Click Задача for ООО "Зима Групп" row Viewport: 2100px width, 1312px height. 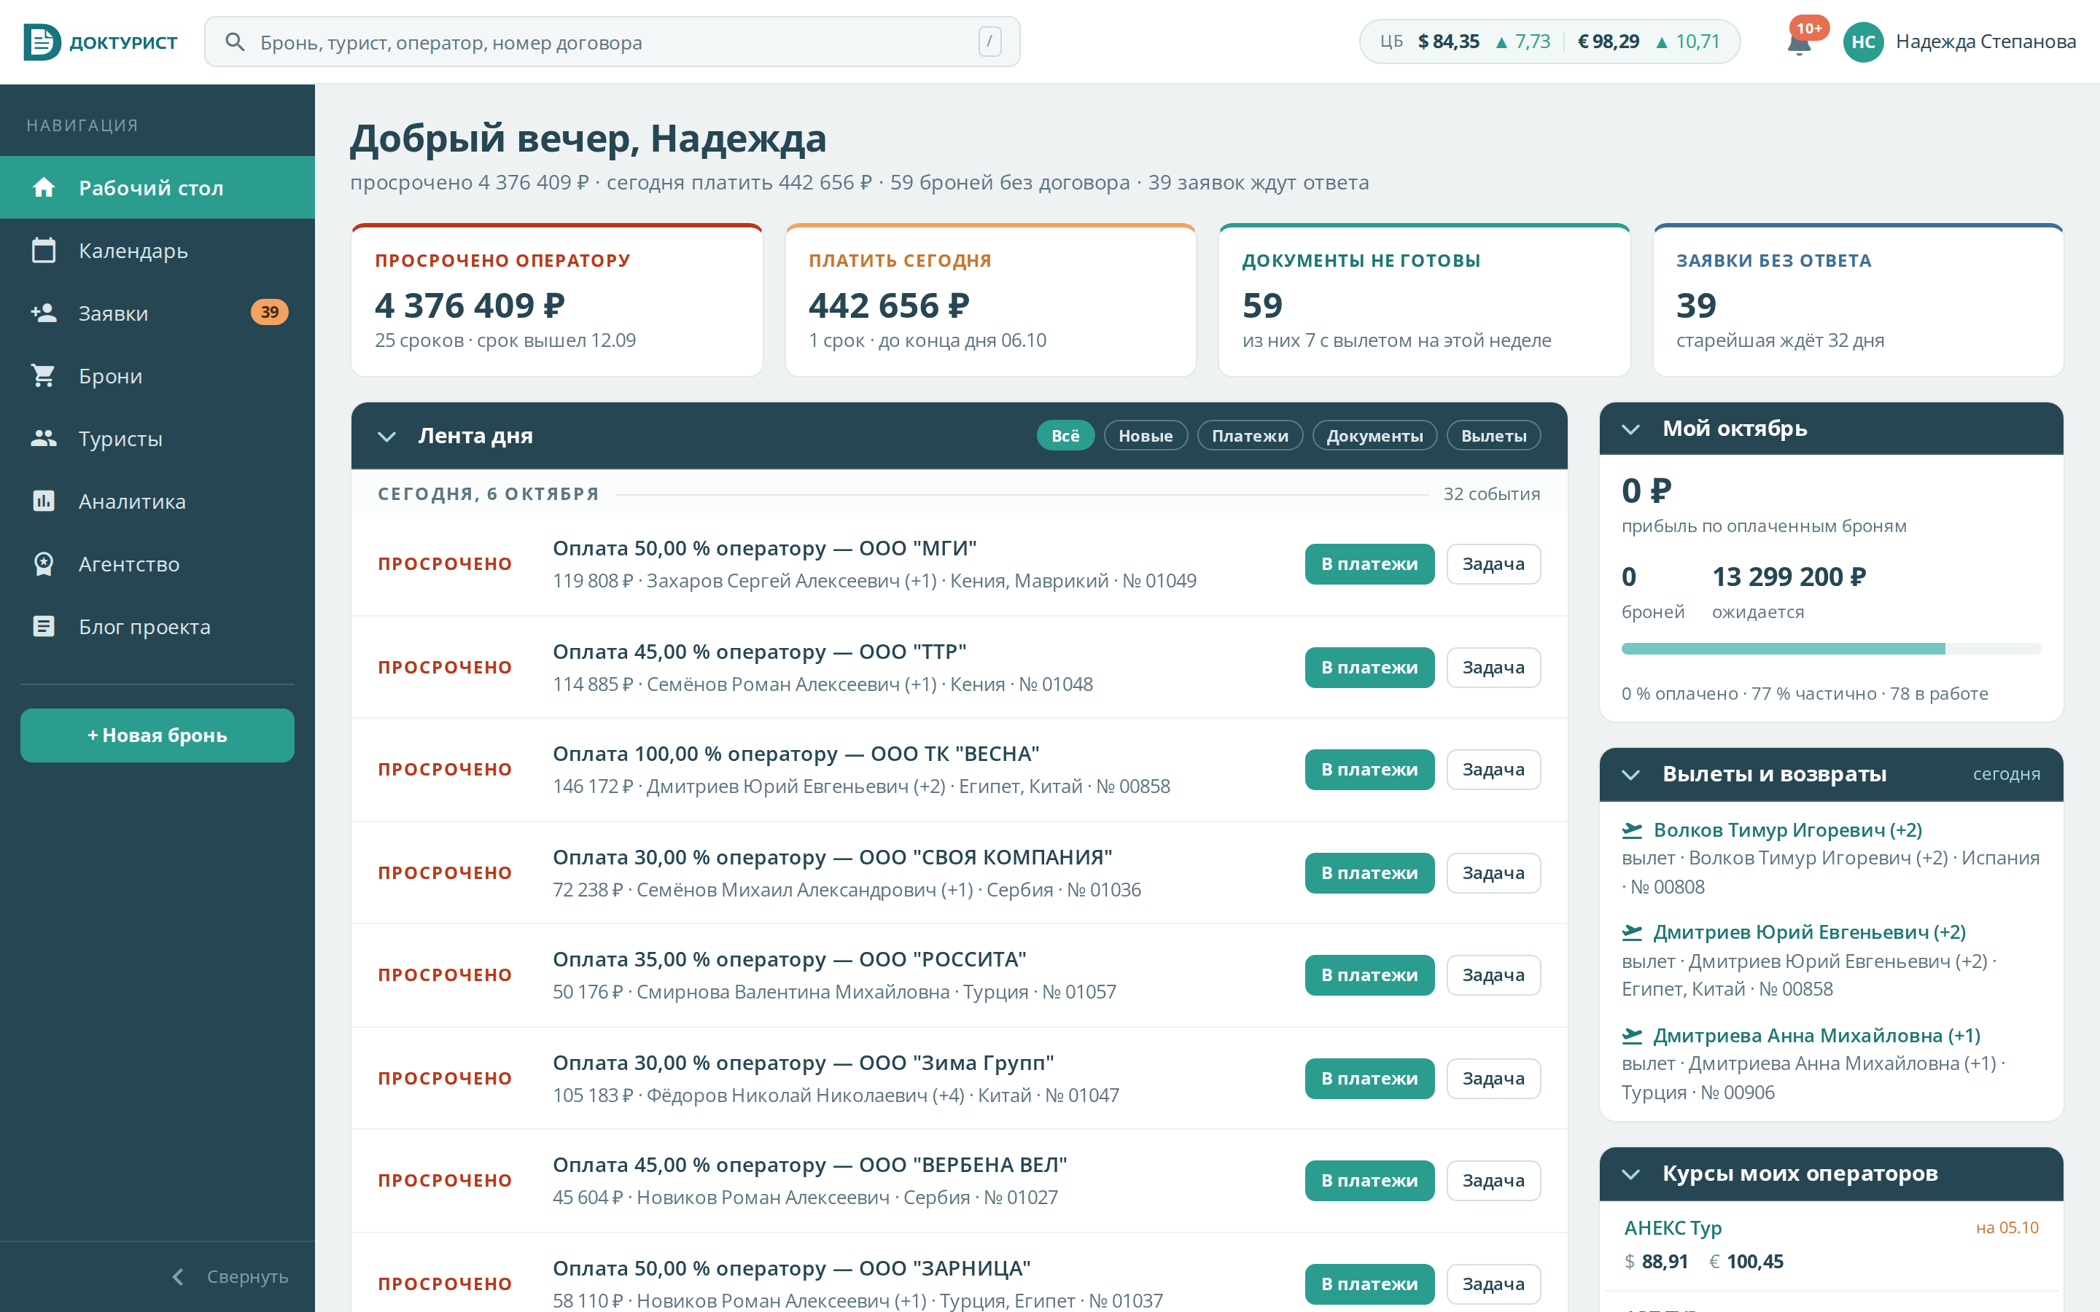click(x=1493, y=1079)
